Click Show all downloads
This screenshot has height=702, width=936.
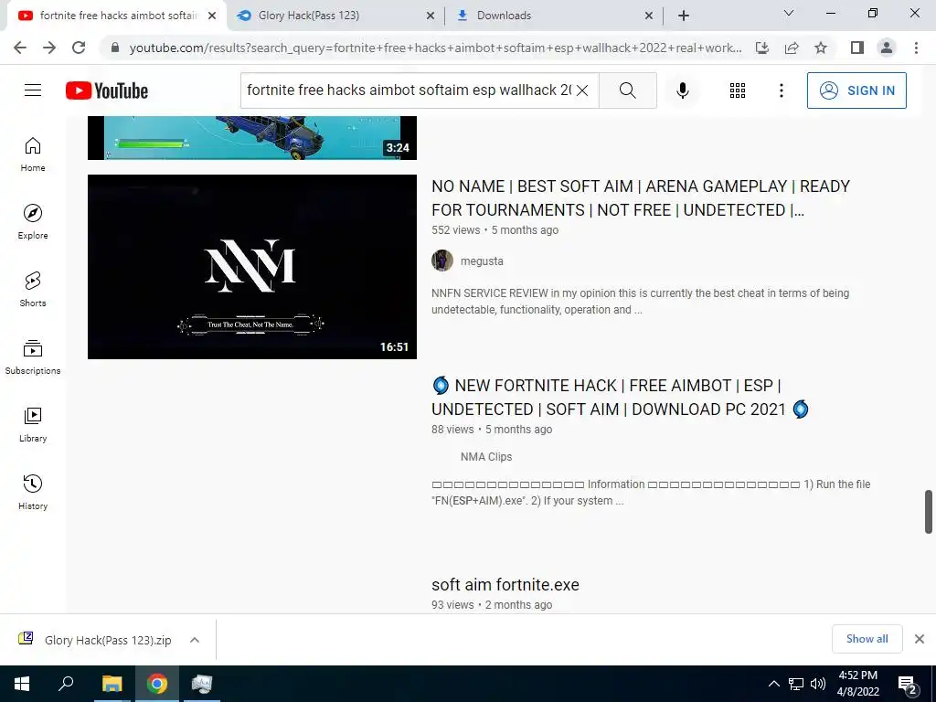[x=867, y=639]
